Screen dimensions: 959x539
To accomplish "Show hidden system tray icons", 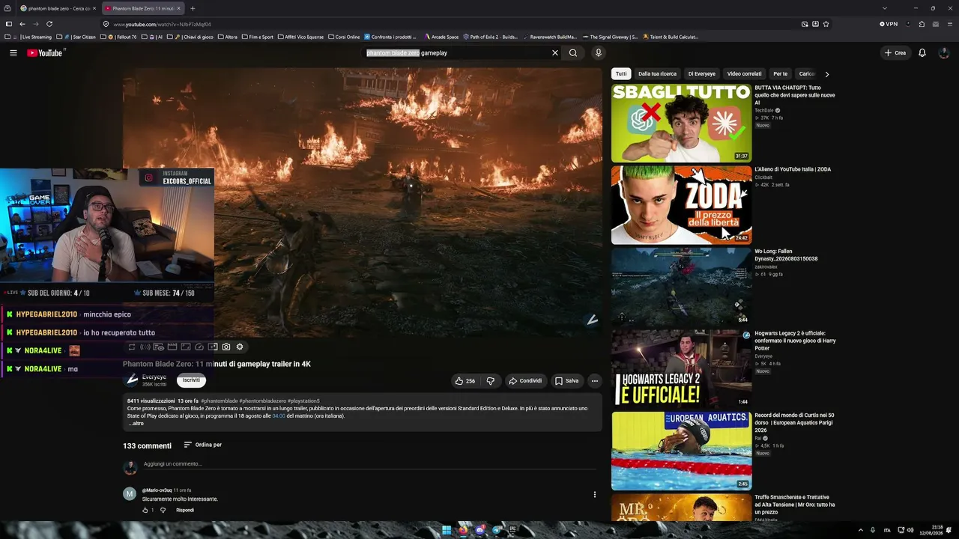I will coord(860,530).
